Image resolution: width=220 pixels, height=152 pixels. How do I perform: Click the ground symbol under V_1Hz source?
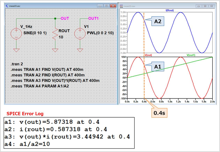pos(16,49)
